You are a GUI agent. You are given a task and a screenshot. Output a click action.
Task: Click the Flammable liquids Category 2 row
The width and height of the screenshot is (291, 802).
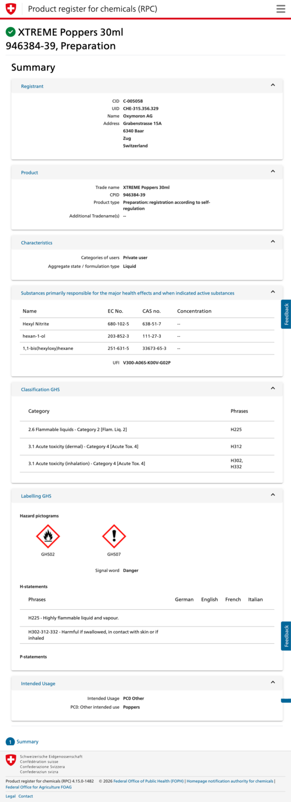[147, 429]
